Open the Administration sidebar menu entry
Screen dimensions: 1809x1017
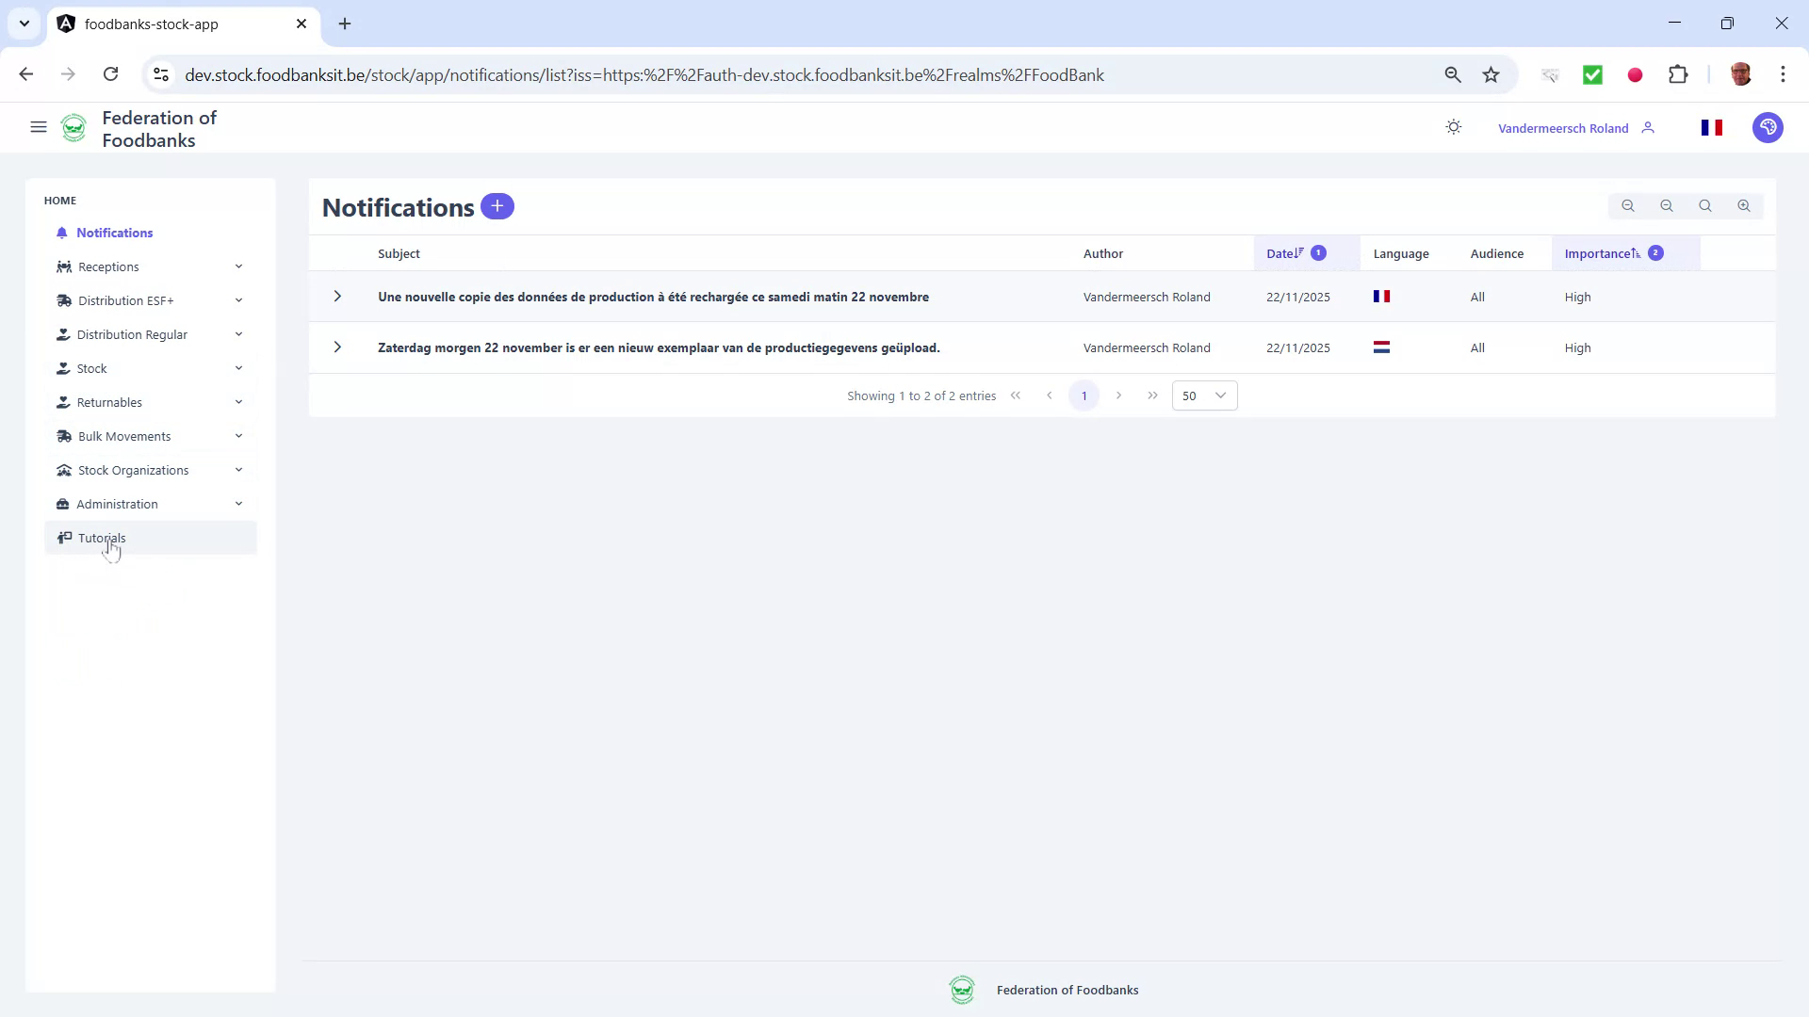(117, 504)
